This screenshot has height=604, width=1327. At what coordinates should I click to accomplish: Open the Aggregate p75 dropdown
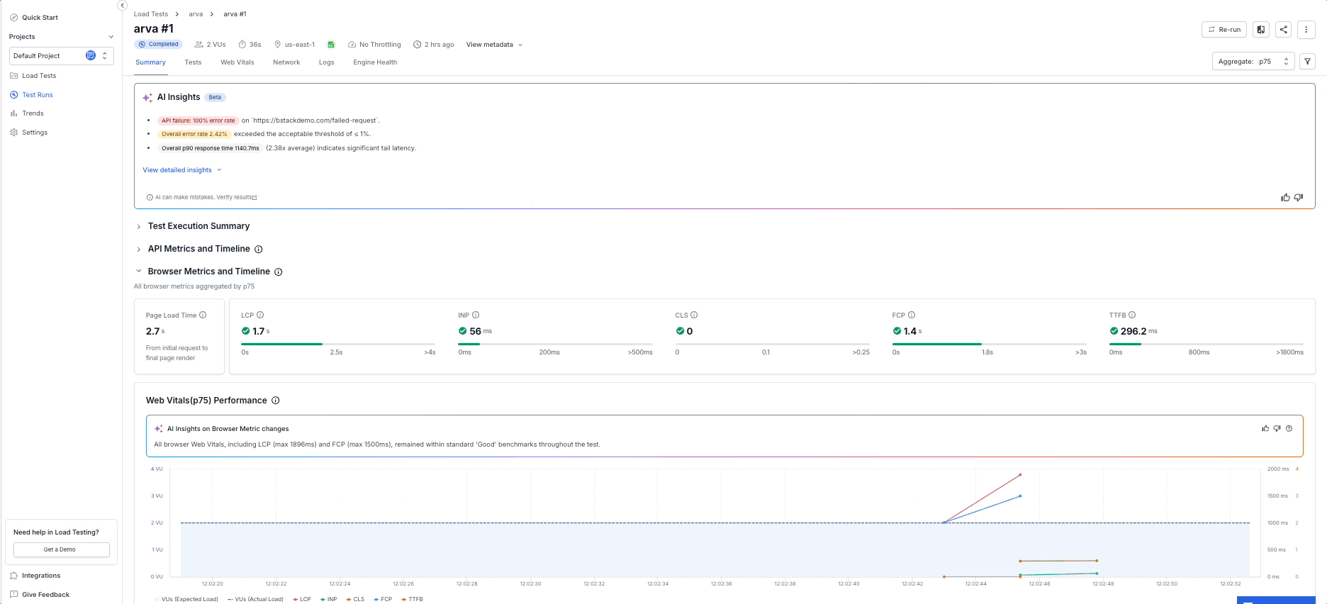(1253, 62)
